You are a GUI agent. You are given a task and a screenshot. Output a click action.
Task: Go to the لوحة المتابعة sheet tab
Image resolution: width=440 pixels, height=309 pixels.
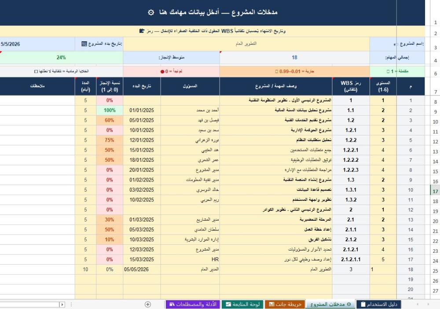(x=242, y=304)
